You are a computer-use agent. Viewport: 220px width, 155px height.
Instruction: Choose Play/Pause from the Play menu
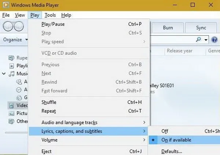tap(53, 24)
